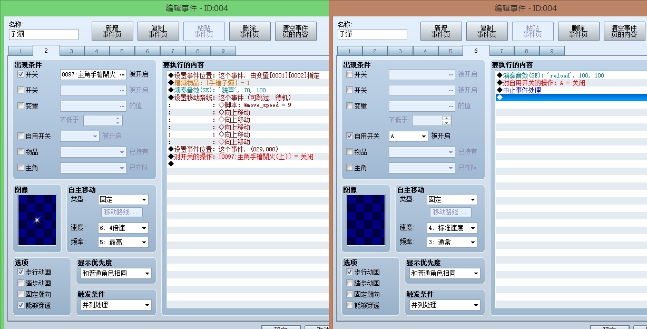Open 类型 固定 dropdown in left window
647x329 pixels.
123,200
